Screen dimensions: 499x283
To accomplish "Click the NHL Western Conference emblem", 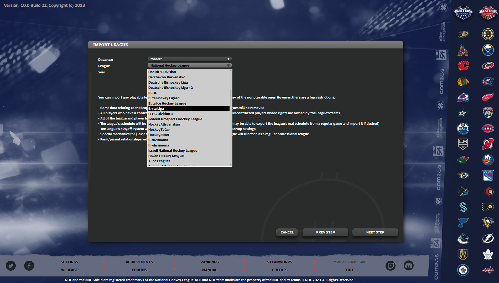I will pyautogui.click(x=463, y=12).
